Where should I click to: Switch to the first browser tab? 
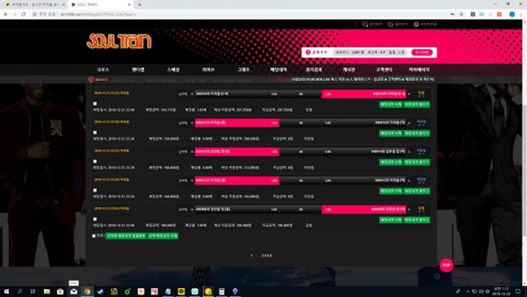[x=34, y=5]
